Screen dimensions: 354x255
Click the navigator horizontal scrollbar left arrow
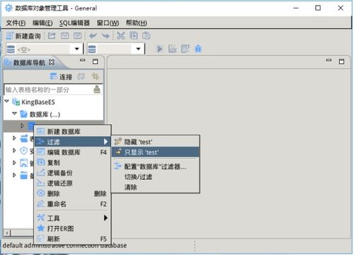[7, 233]
